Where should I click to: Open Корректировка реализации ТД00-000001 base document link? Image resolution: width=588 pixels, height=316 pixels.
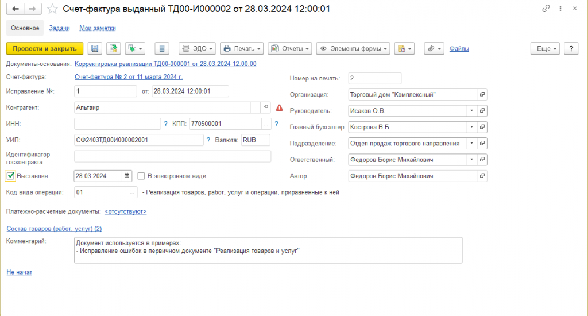coord(165,64)
